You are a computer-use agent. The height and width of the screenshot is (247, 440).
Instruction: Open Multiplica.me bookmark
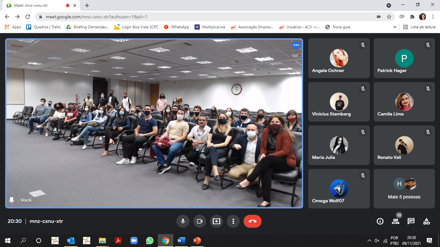coord(210,27)
